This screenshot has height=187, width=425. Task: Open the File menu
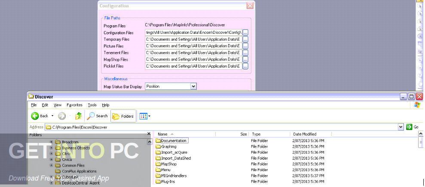click(x=34, y=105)
